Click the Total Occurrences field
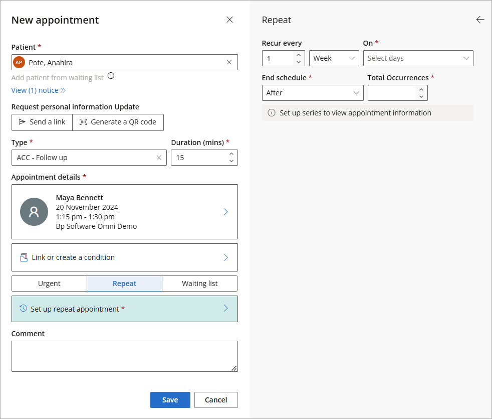Screen dimensions: 492x419 pyautogui.click(x=397, y=93)
